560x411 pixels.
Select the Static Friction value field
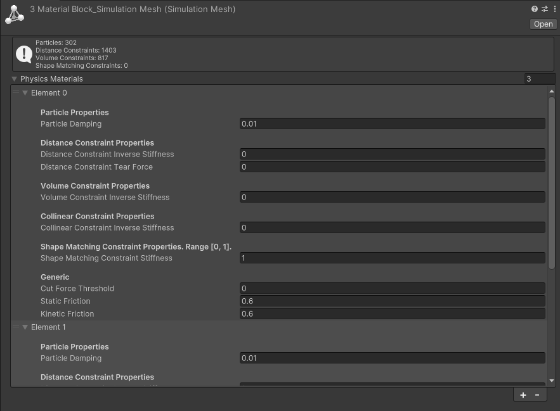(391, 301)
